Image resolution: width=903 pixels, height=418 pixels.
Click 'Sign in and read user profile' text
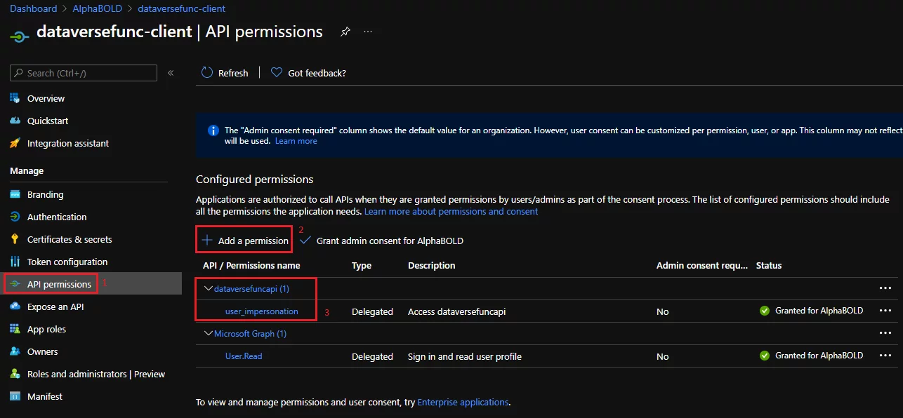pos(465,356)
